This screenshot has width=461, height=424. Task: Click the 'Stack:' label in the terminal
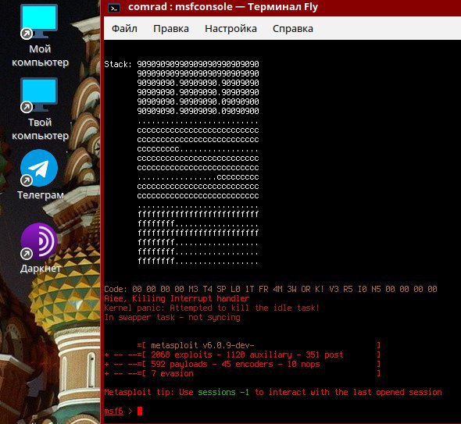118,64
